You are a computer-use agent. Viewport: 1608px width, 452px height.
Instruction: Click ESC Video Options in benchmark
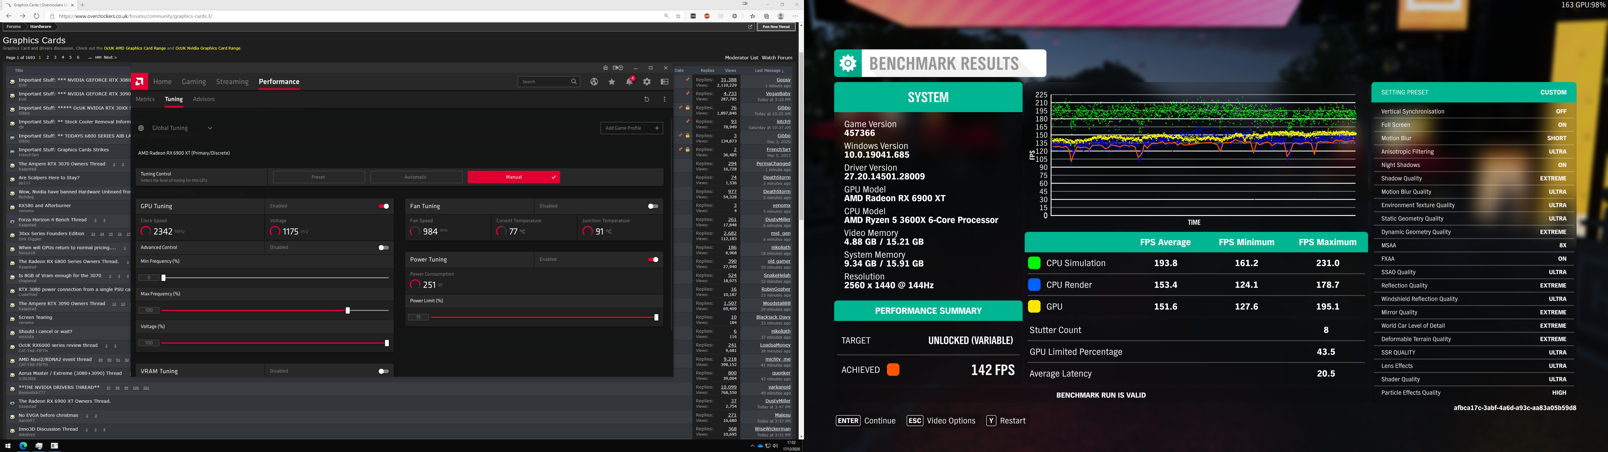point(941,421)
